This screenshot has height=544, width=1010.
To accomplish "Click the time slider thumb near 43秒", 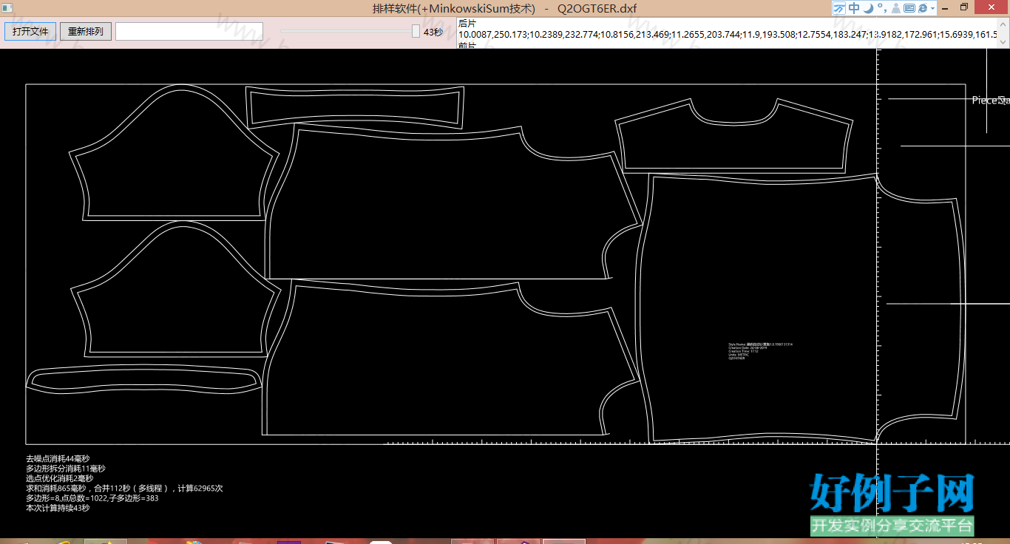I will coord(416,32).
